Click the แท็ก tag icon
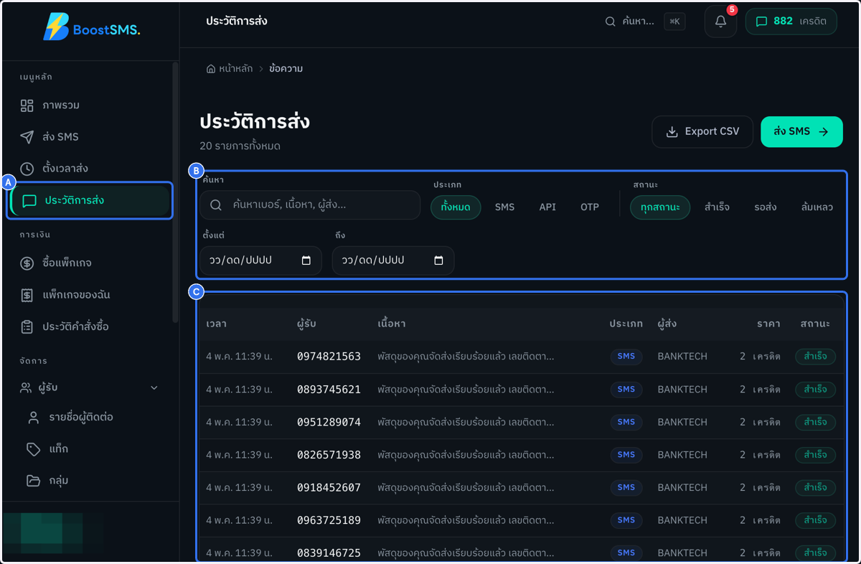This screenshot has height=564, width=861. point(33,448)
